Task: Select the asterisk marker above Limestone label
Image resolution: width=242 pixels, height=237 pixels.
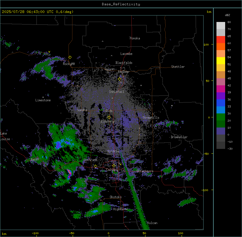Action: coord(43,97)
